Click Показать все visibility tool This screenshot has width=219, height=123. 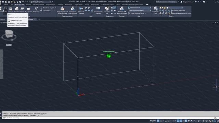click(x=107, y=11)
